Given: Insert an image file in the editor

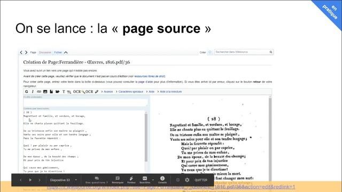Looking at the screenshot, I should coord(45,92).
